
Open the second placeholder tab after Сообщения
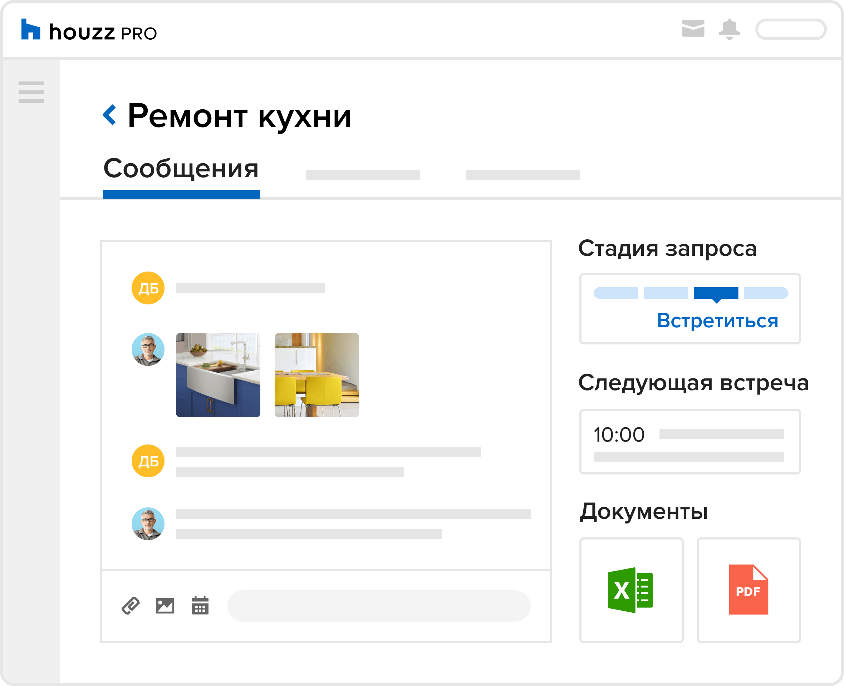pos(363,175)
